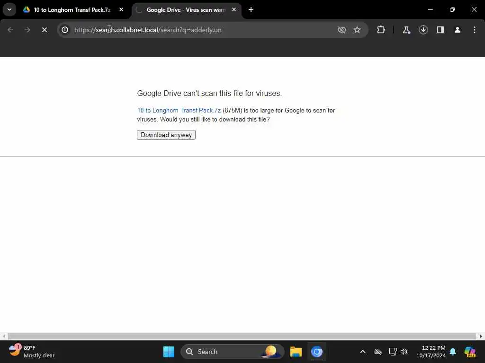Click the horizontal scrollbar thumb
The height and width of the screenshot is (363, 485).
[242, 336]
